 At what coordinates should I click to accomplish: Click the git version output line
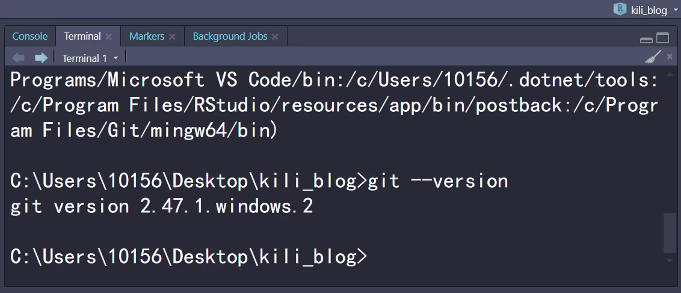point(162,206)
